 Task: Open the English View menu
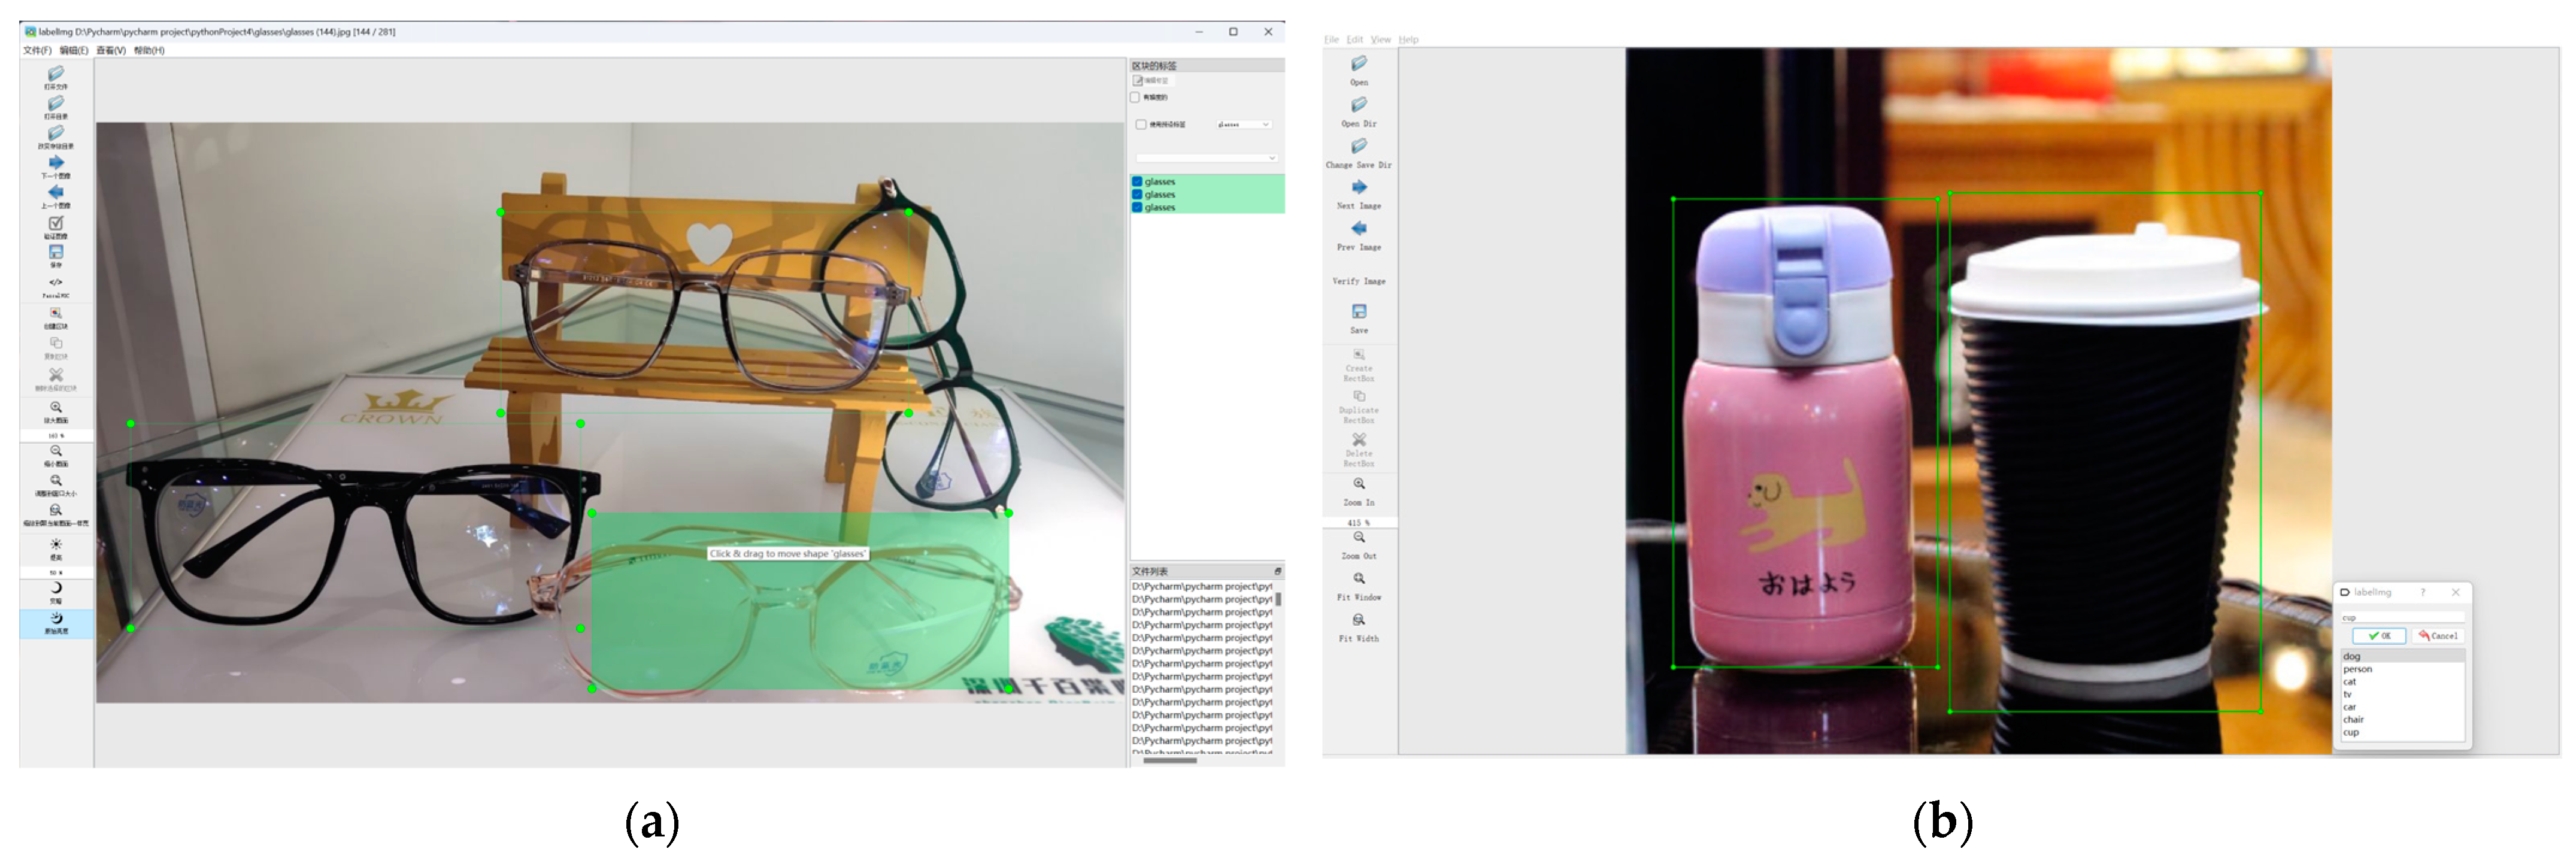pos(1380,40)
